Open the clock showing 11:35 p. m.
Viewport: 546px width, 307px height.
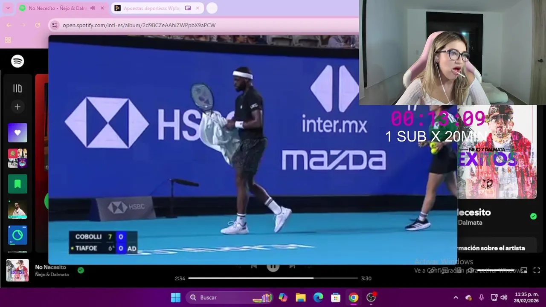tap(526, 298)
